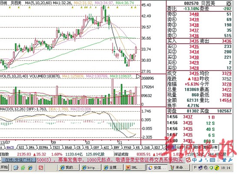Viewport: 239px width, 179px height.
Task: Open the input method skin shirt icon
Action: pyautogui.click(x=224, y=160)
